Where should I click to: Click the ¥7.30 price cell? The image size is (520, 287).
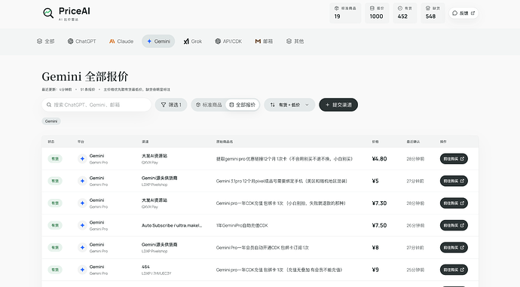(379, 203)
